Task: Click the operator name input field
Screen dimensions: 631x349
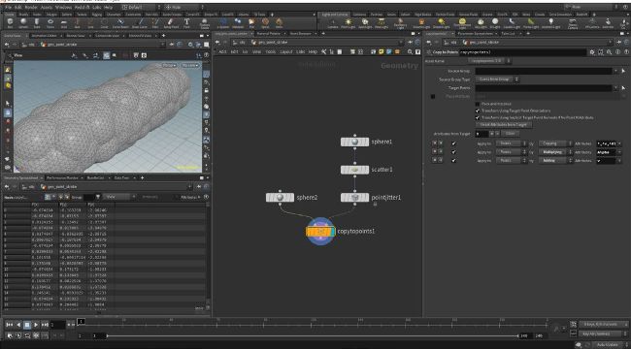Action: click(x=522, y=52)
